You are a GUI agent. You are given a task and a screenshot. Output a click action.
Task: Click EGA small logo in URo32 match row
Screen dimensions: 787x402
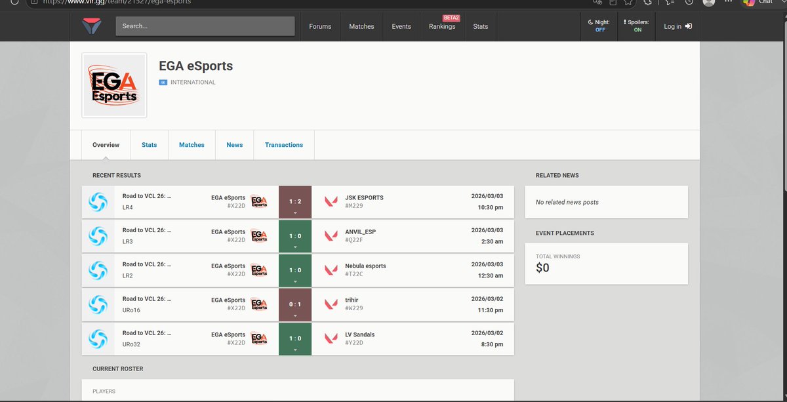[x=259, y=338]
